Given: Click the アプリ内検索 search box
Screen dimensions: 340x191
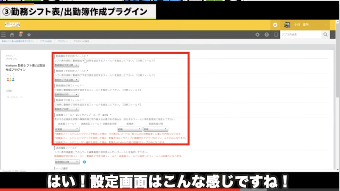Looking at the screenshot, I should [301, 35].
